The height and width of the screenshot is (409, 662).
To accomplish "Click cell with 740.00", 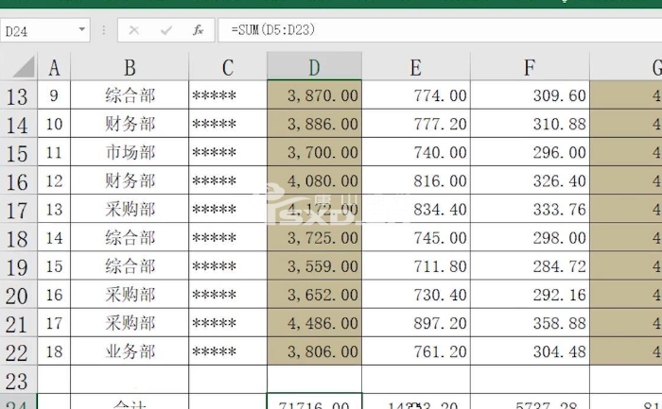I will click(x=416, y=153).
